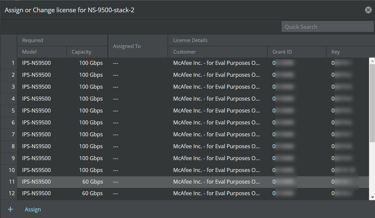
Task: Click 60 Gbps capacity in row 12
Action: pyautogui.click(x=93, y=193)
